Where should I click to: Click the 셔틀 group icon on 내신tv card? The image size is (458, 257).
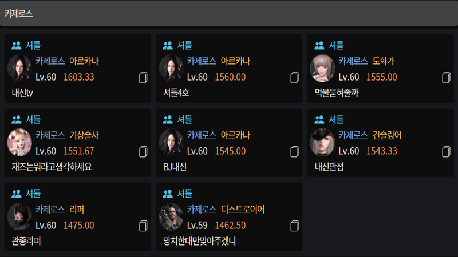pyautogui.click(x=17, y=45)
